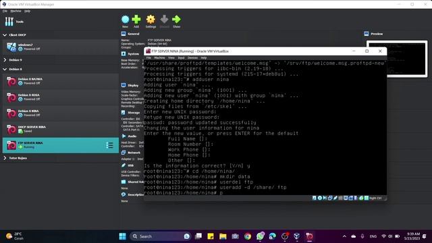The height and width of the screenshot is (243, 432).
Task: Collapse the Client DHCP group
Action: 5,35
